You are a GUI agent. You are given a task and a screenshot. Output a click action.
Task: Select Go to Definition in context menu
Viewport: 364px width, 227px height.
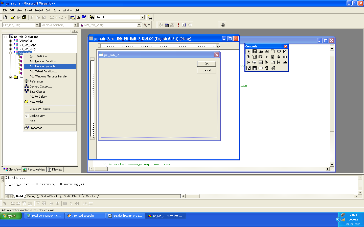[x=50, y=56]
